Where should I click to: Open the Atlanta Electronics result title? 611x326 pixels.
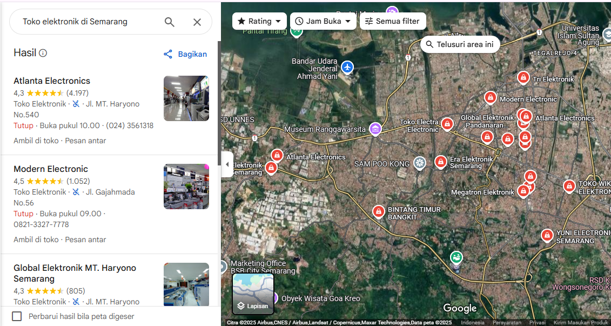pos(52,81)
